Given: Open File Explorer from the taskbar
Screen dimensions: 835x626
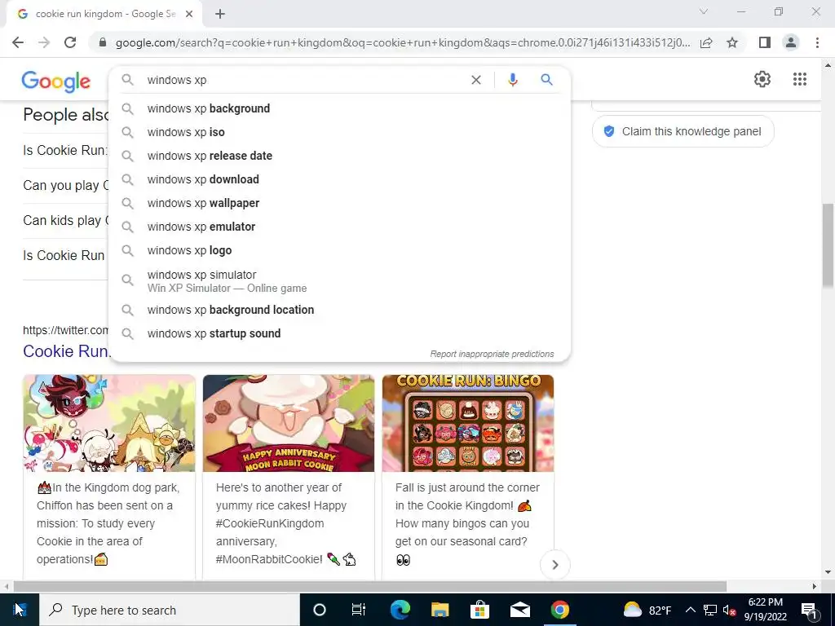Looking at the screenshot, I should coord(440,610).
